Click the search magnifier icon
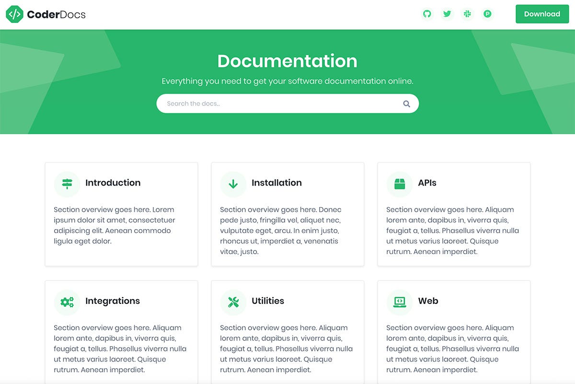Image resolution: width=575 pixels, height=384 pixels. pos(406,103)
